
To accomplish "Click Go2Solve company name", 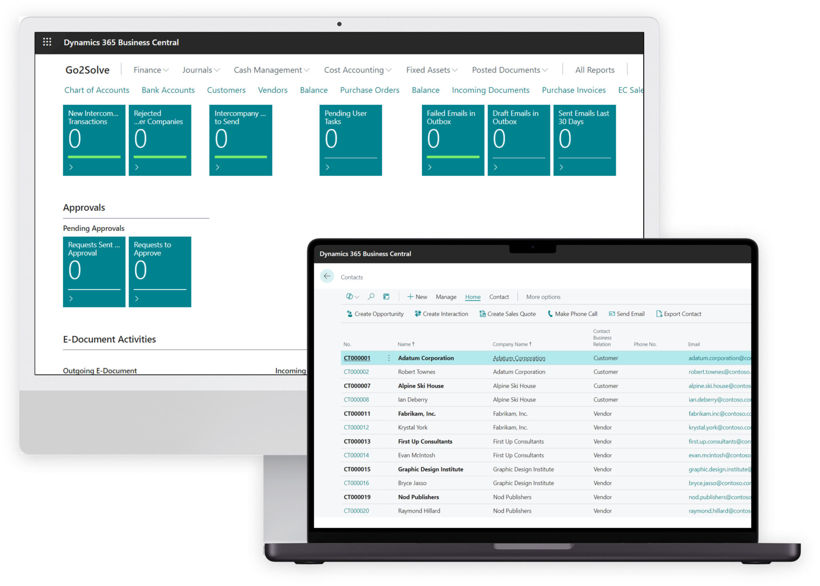I will (87, 70).
